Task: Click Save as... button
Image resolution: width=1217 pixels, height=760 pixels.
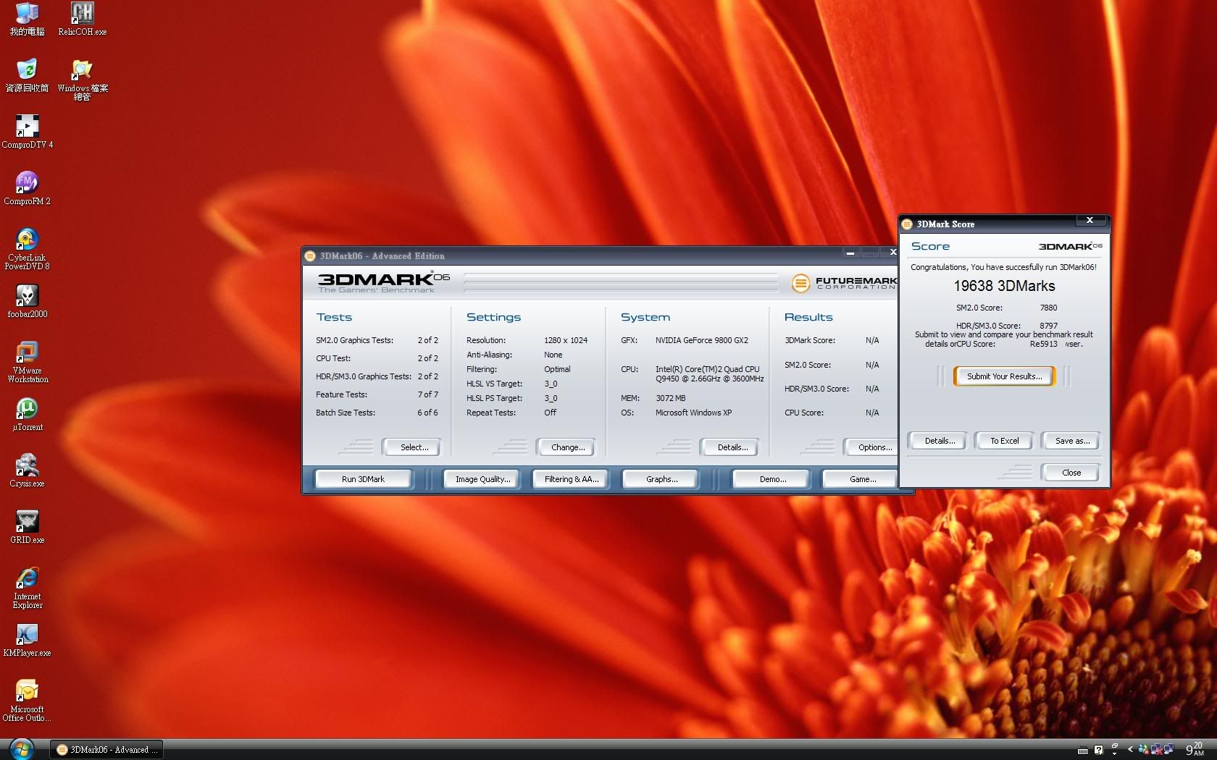Action: pos(1071,441)
